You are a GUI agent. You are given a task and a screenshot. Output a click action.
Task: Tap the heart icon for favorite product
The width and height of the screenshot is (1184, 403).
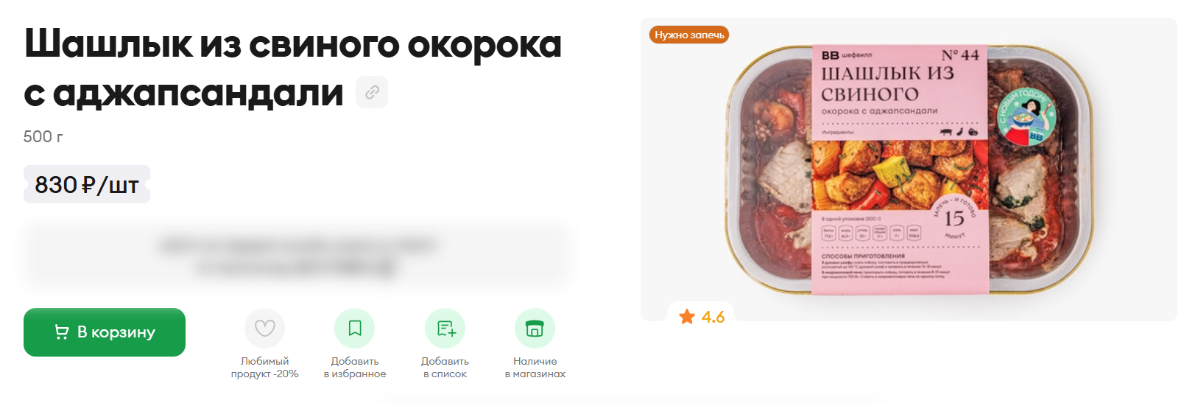265,328
